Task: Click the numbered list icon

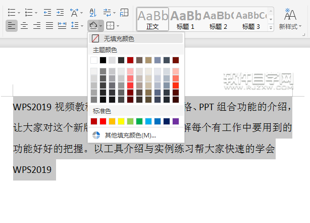Action: pyautogui.click(x=29, y=13)
